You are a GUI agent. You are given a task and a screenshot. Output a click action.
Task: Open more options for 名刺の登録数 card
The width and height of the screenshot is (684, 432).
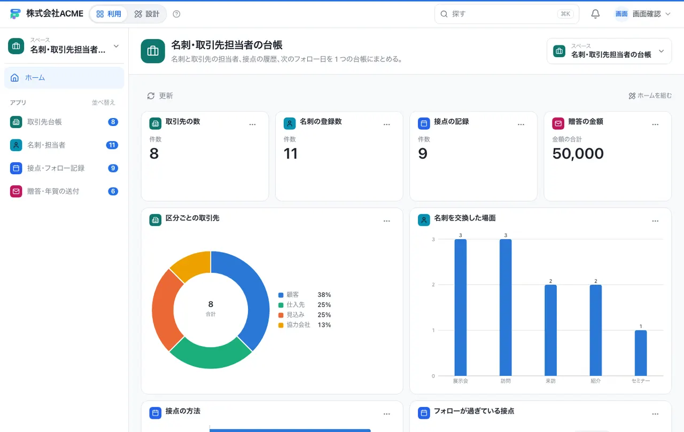[x=387, y=124]
